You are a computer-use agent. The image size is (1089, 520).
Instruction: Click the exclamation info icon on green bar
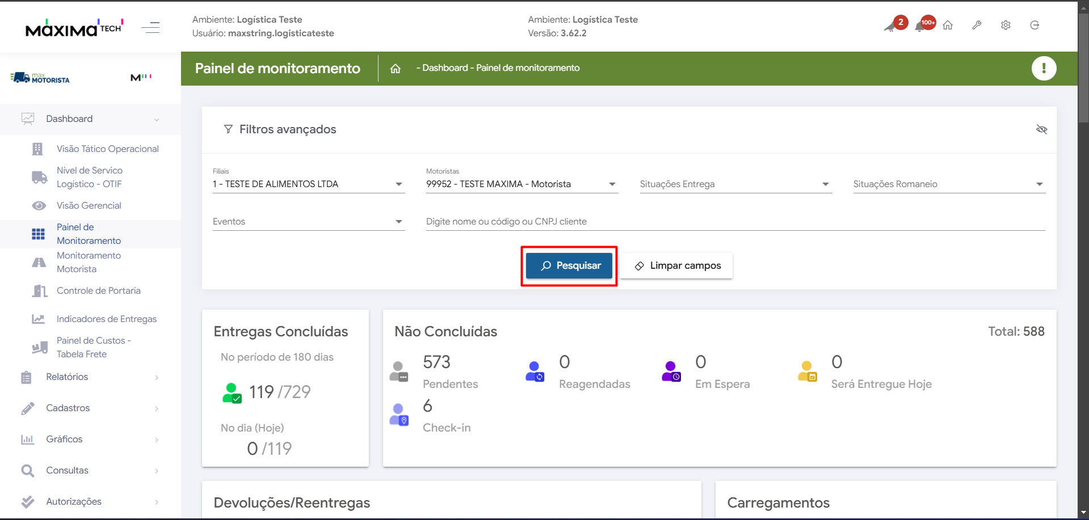[x=1044, y=69]
